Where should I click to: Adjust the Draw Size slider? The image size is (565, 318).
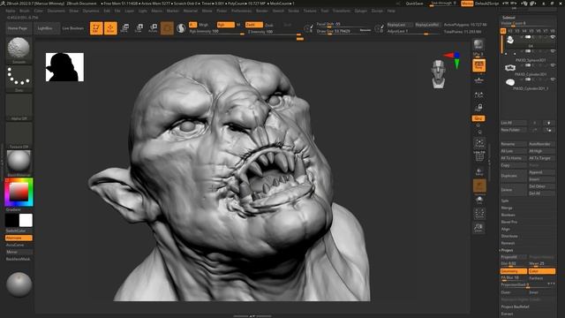pos(343,32)
